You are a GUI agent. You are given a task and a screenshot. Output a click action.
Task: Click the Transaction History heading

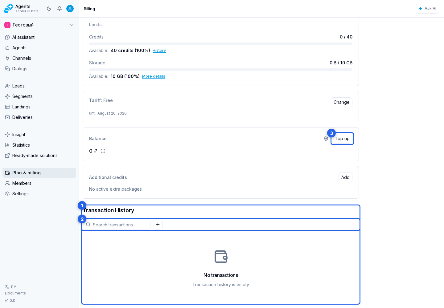pyautogui.click(x=109, y=210)
